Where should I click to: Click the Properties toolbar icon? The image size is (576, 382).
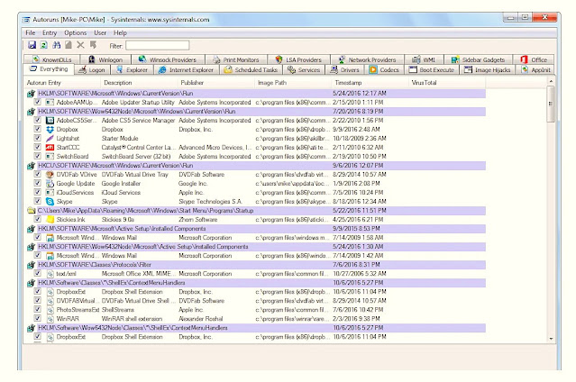coord(69,45)
